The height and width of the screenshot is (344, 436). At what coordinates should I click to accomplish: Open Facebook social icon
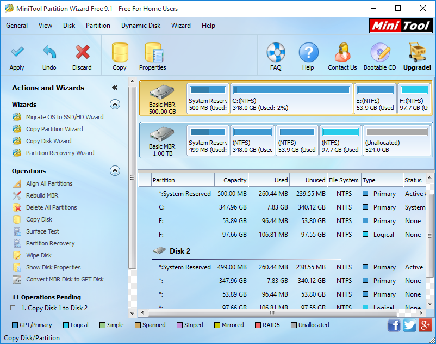point(394,325)
